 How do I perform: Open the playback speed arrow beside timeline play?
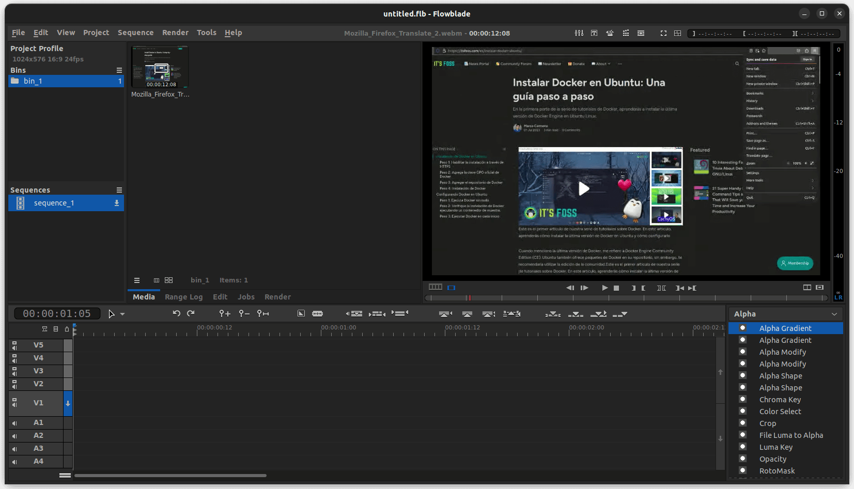(122, 313)
